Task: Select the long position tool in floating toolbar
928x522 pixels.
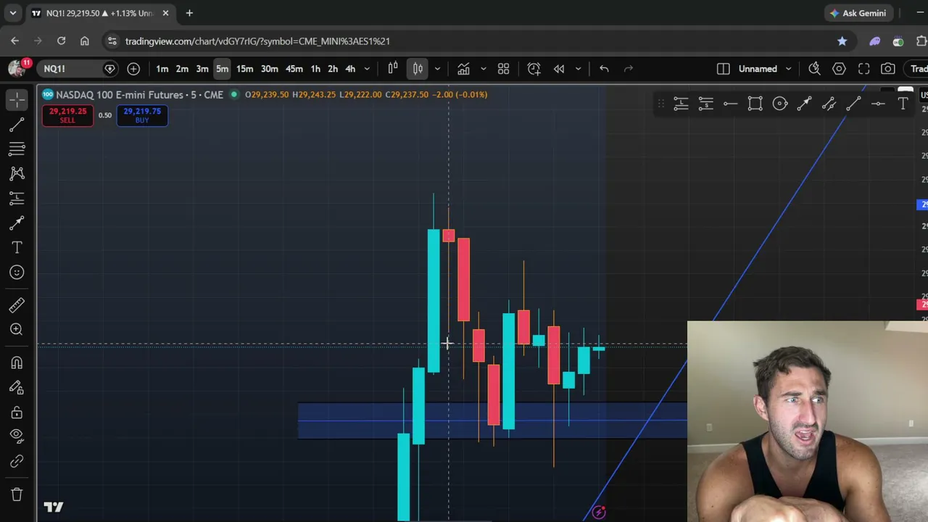Action: click(x=681, y=104)
